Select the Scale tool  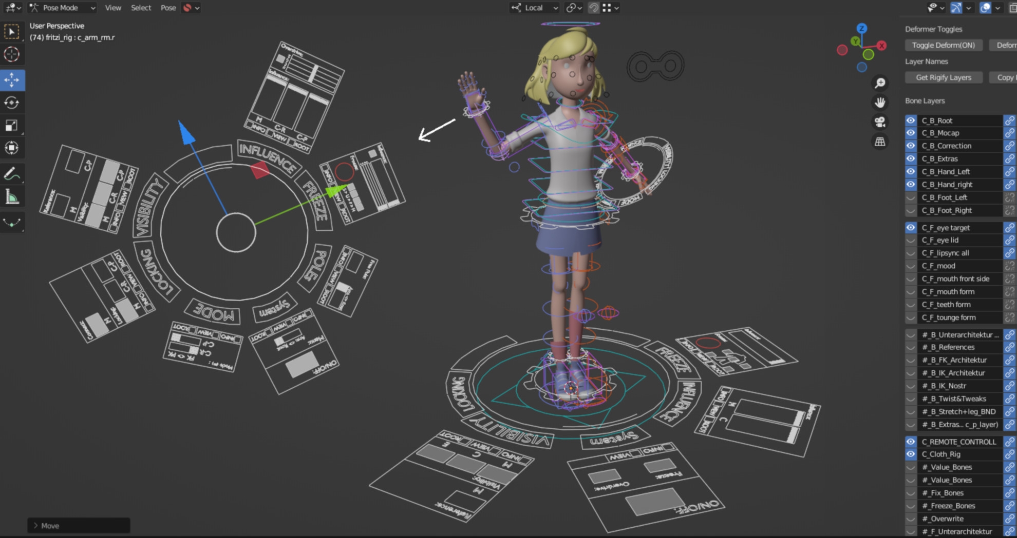click(x=12, y=126)
